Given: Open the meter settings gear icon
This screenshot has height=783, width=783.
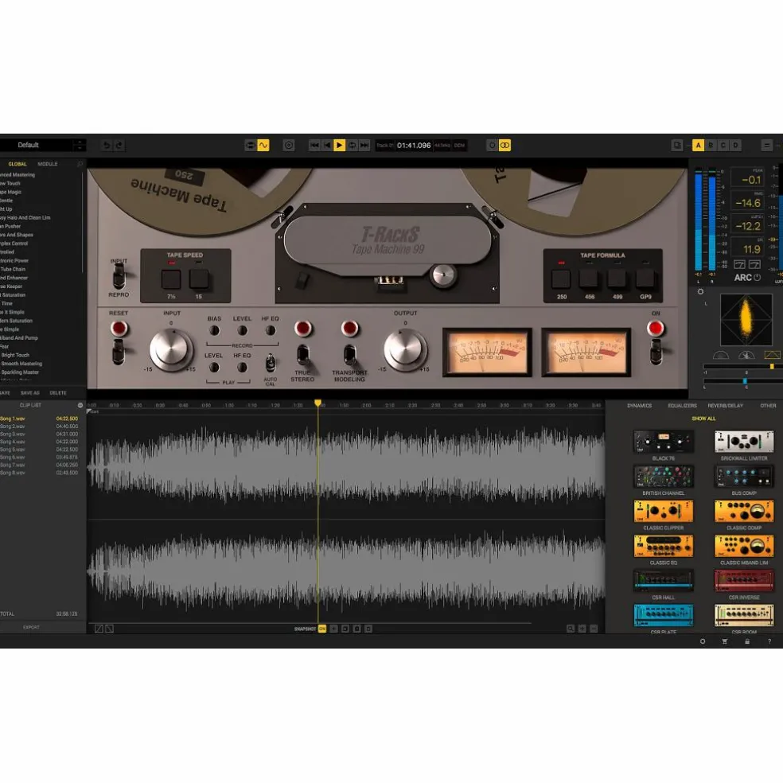Looking at the screenshot, I should pyautogui.click(x=700, y=291).
